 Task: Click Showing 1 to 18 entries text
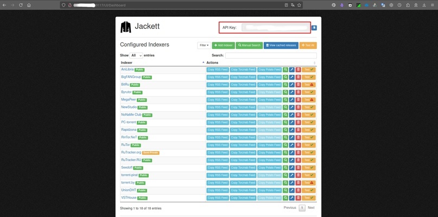pyautogui.click(x=141, y=208)
